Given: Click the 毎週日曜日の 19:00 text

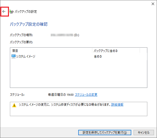Looking at the screenshot, I should tap(61, 94).
